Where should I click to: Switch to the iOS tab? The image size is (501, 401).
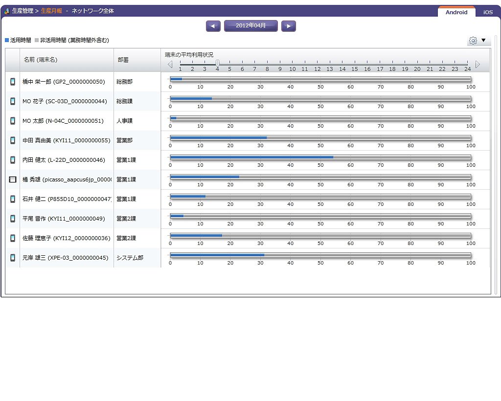pyautogui.click(x=488, y=12)
